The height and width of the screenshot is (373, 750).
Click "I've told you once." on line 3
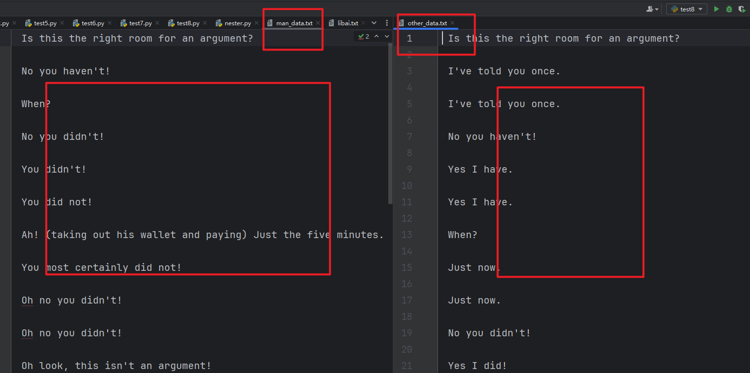[504, 71]
